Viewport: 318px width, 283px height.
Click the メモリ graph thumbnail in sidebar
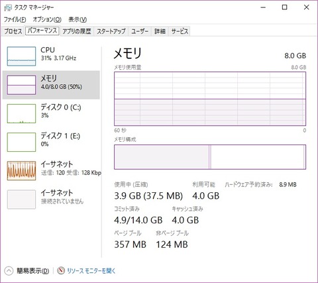click(x=21, y=85)
